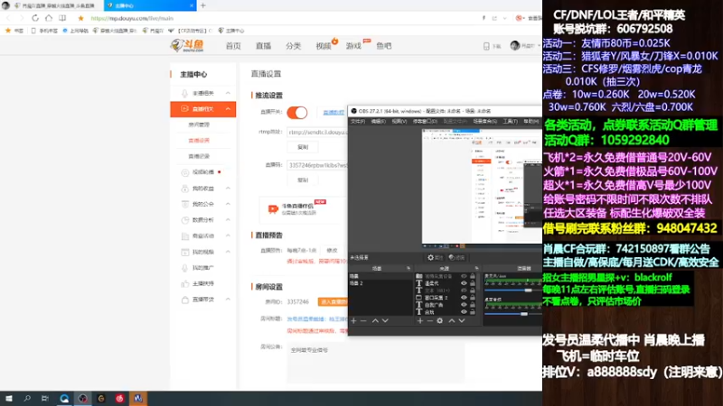Remove the selected OBS source
The width and height of the screenshot is (723, 406).
point(430,321)
